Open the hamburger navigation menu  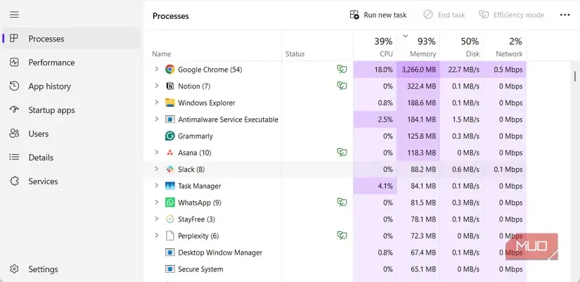point(14,15)
